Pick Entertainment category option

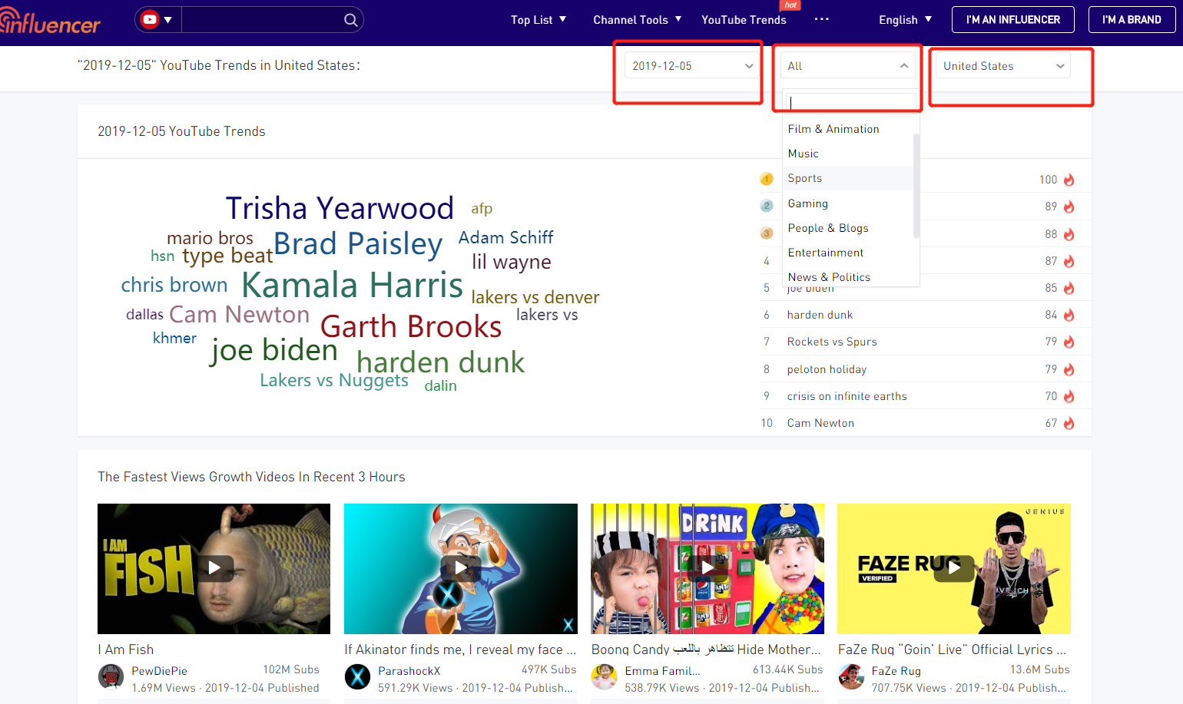click(826, 253)
